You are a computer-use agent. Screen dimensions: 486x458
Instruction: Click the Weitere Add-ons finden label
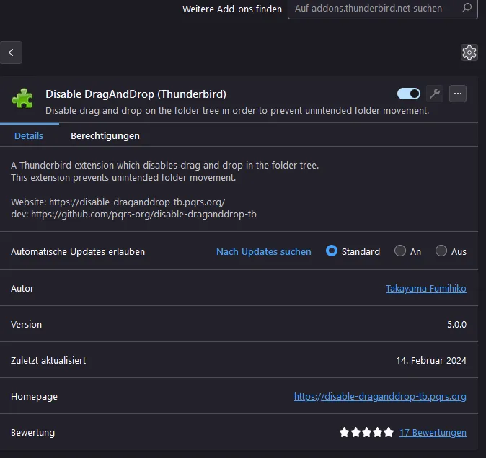pos(232,9)
